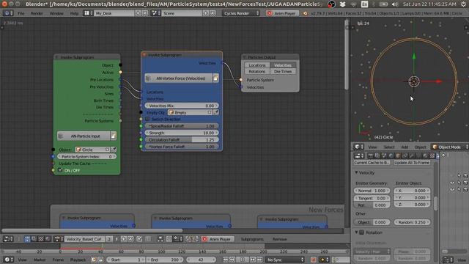
Task: Click the Circle object field
Action: point(92,150)
